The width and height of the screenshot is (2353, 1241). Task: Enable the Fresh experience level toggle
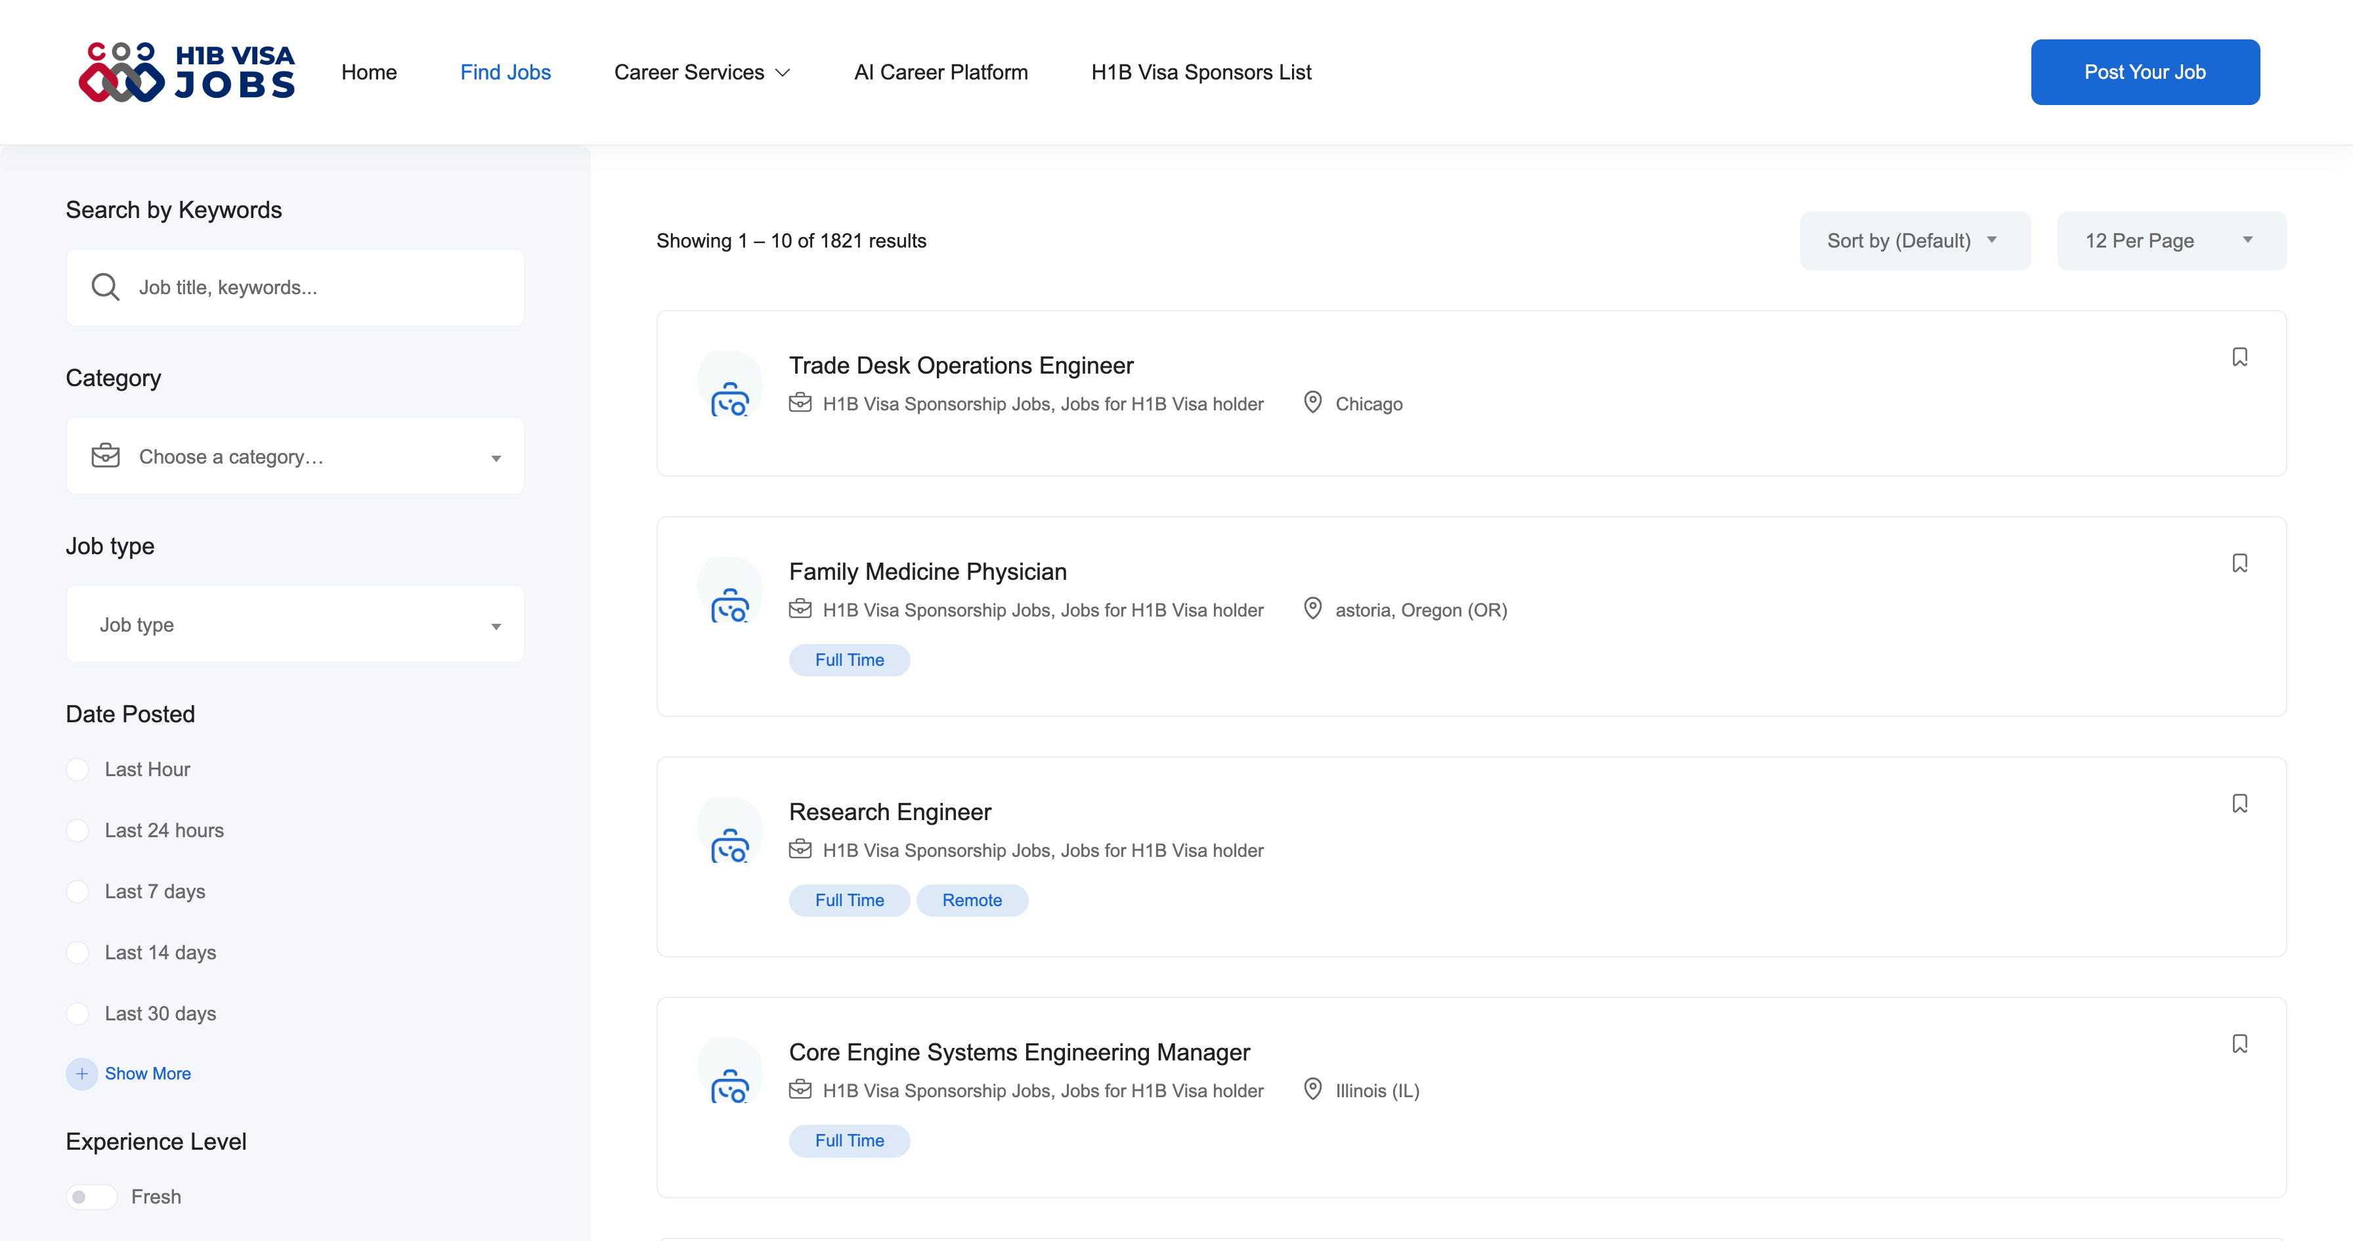pyautogui.click(x=91, y=1197)
